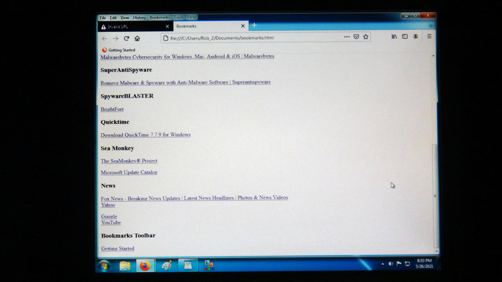Click Firefox taskbar icon
502x282 pixels.
click(145, 266)
